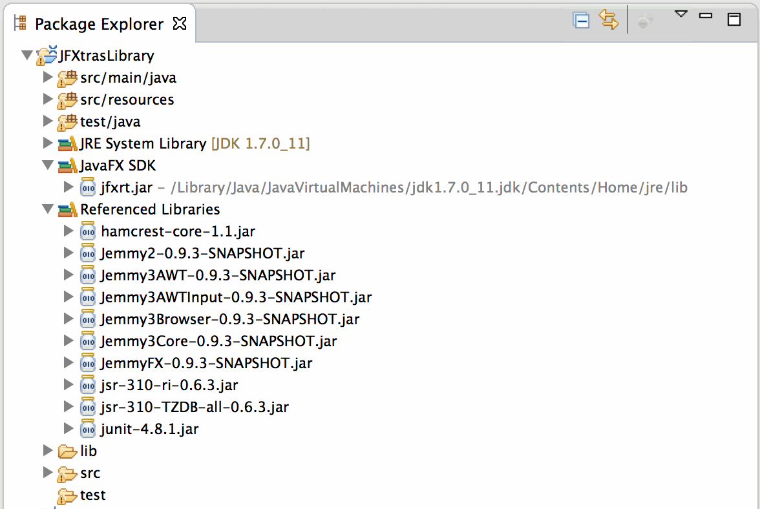Click the JRE System Library icon
The width and height of the screenshot is (760, 509).
coord(67,144)
